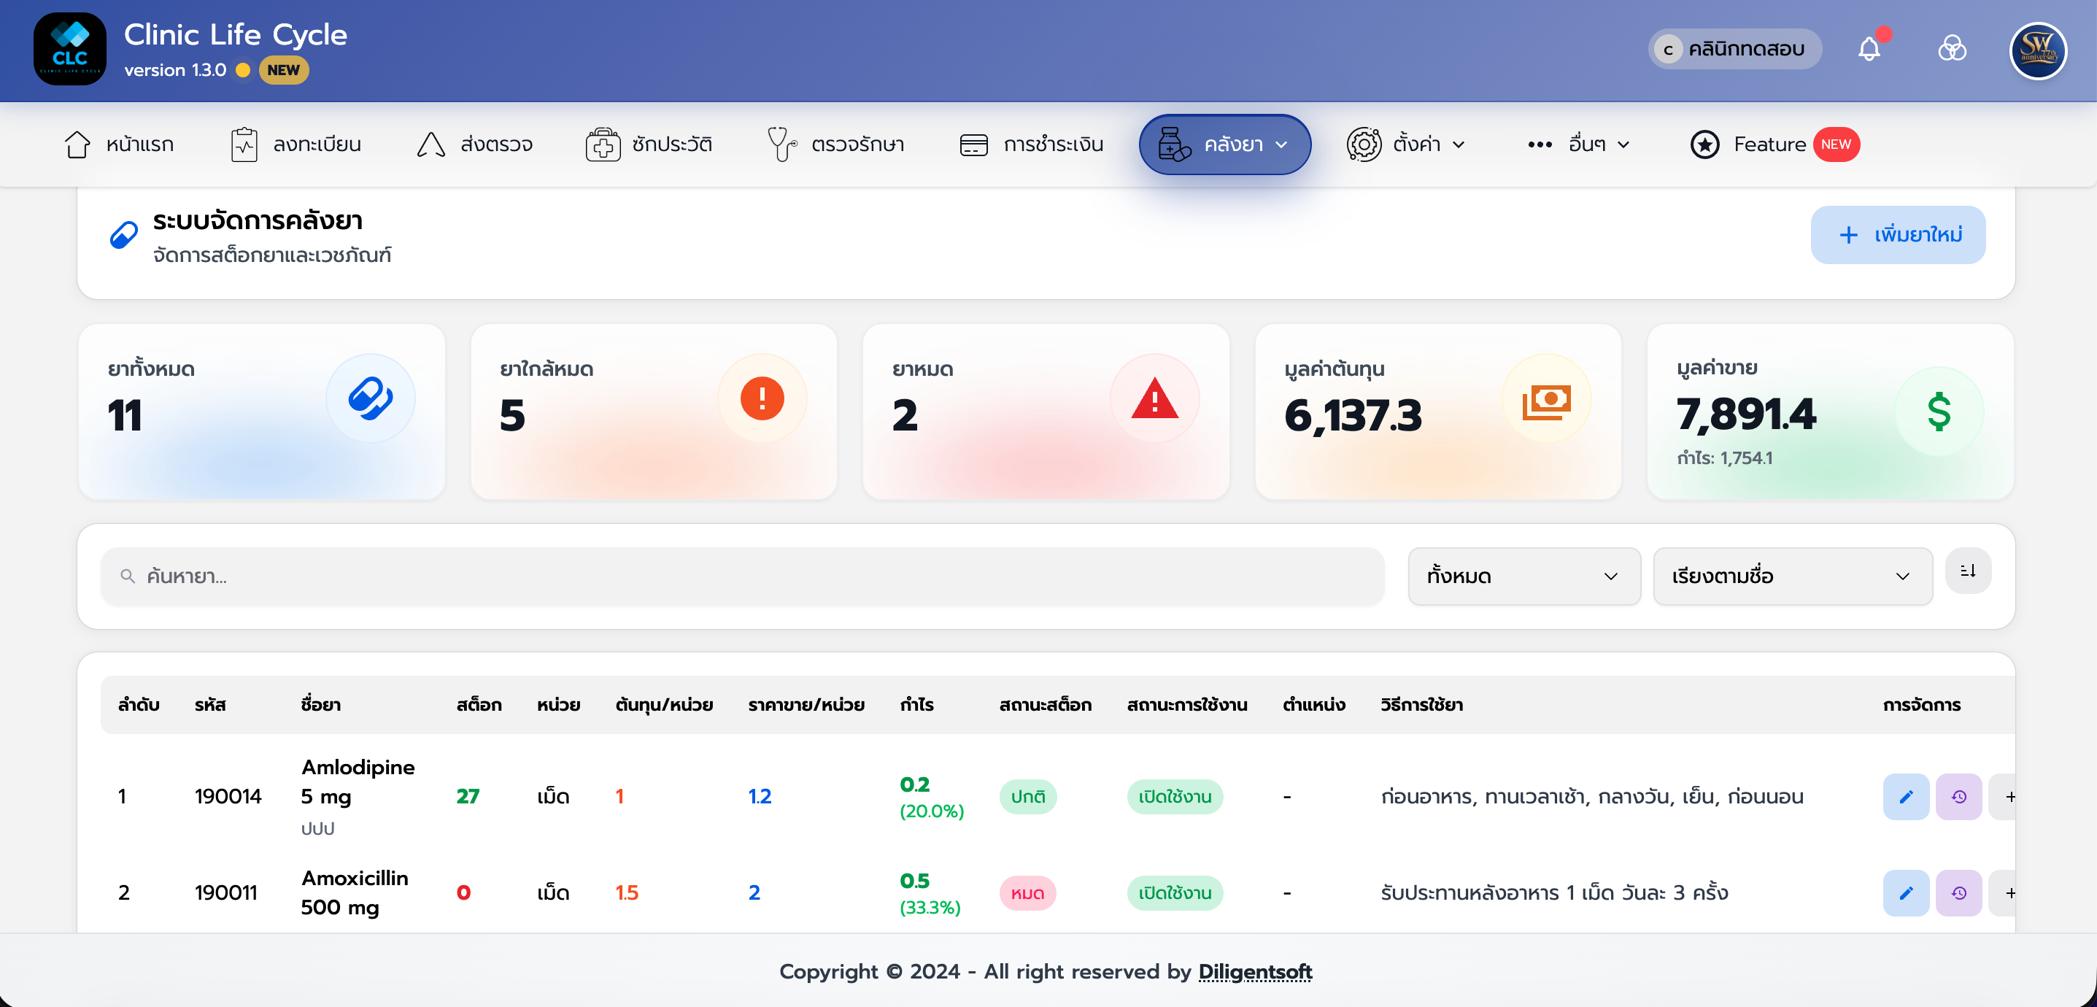
Task: Click the notification bell icon
Action: click(x=1868, y=50)
